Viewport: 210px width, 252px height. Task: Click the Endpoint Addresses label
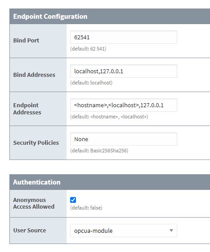coord(27,109)
